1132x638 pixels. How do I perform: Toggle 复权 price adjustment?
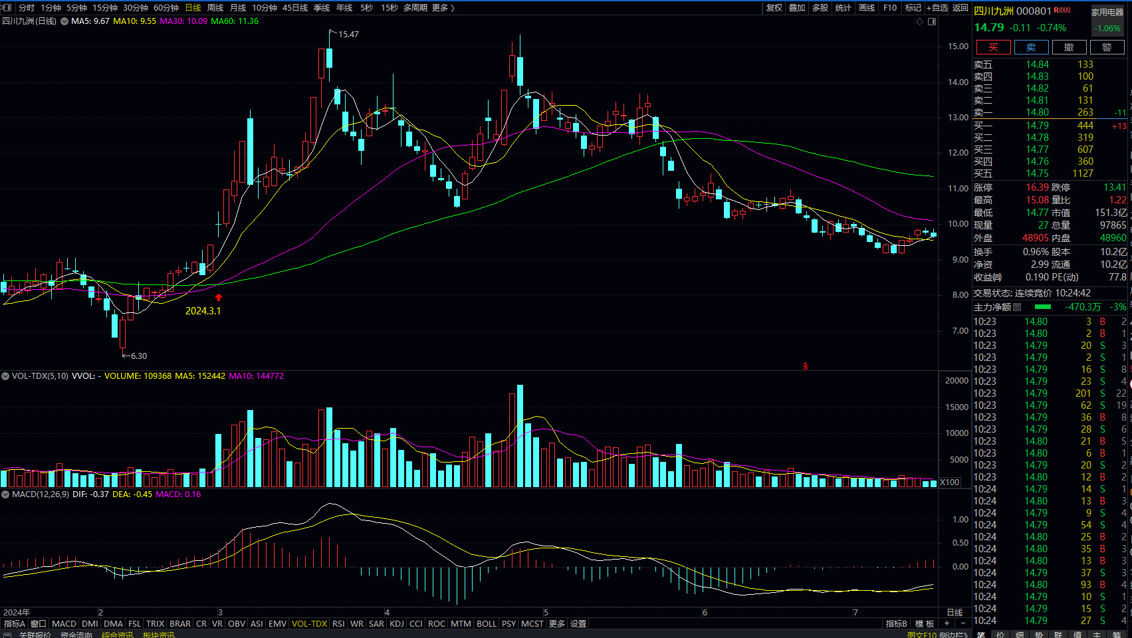point(774,7)
